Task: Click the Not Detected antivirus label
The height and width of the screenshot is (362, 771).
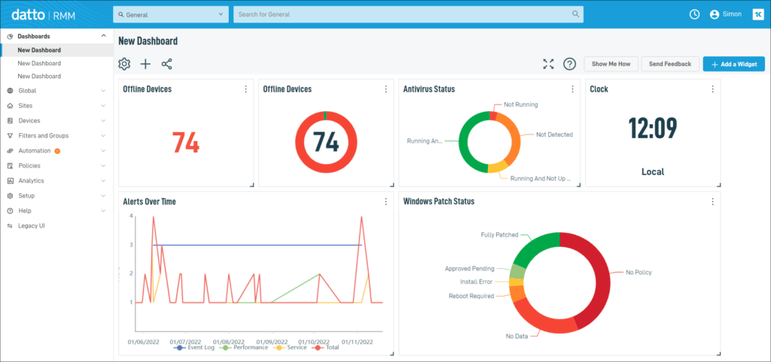Action: click(x=555, y=134)
